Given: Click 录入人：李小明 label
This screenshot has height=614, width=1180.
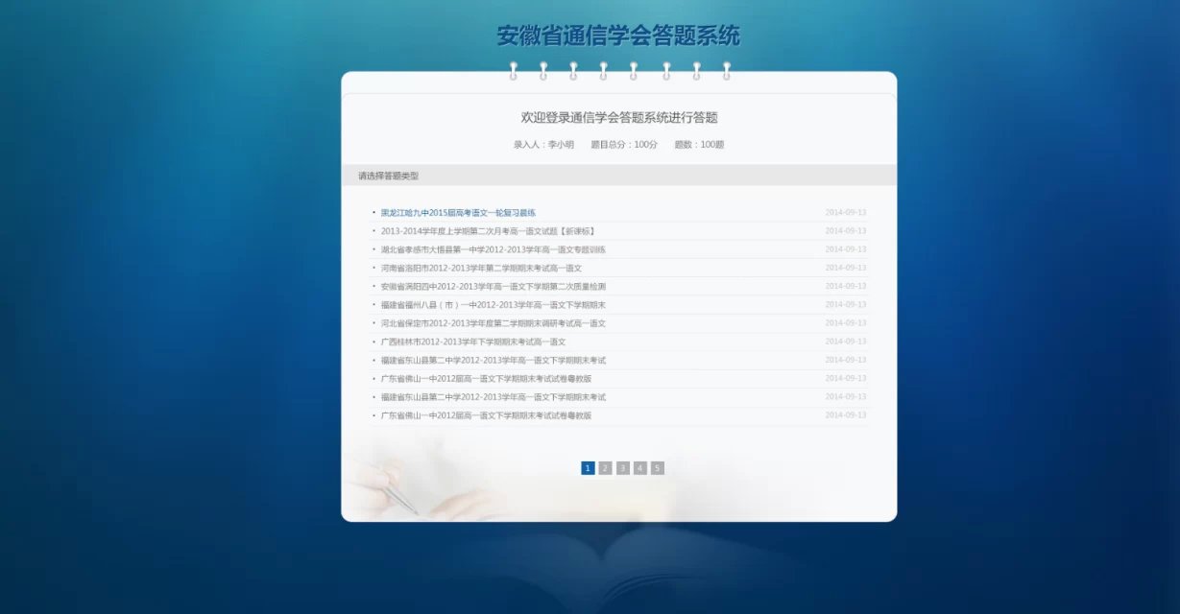Looking at the screenshot, I should click(x=543, y=145).
